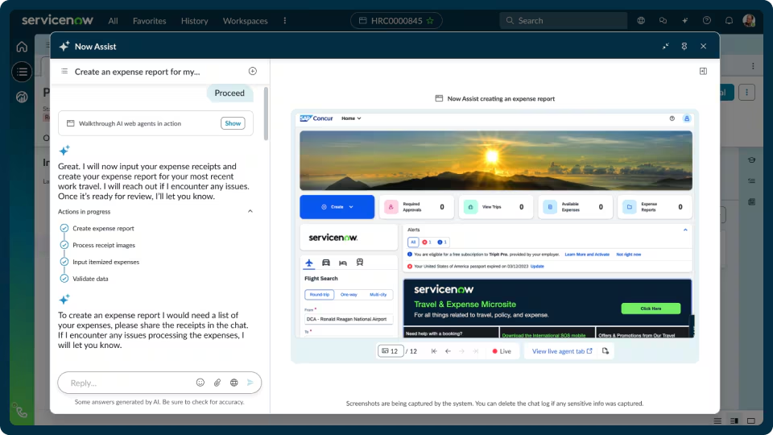Click Learn More and Activate link
773x435 pixels.
[x=587, y=255]
